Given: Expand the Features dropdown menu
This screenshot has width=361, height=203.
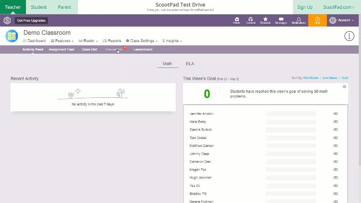Looking at the screenshot, I should click(62, 41).
